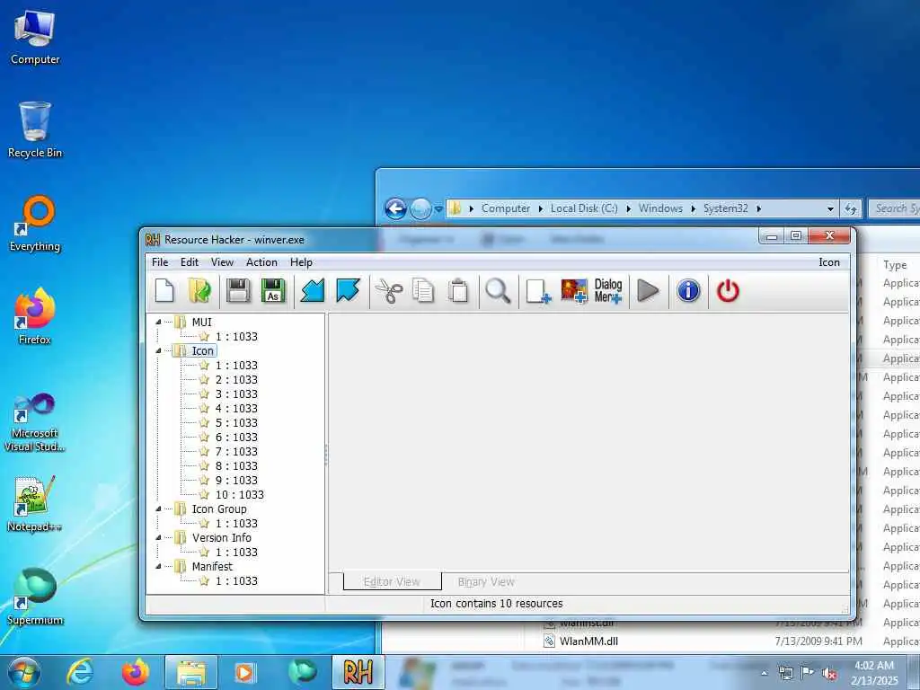The image size is (920, 690).
Task: Select 1 : 1033 under Icon Group
Action: (x=236, y=524)
